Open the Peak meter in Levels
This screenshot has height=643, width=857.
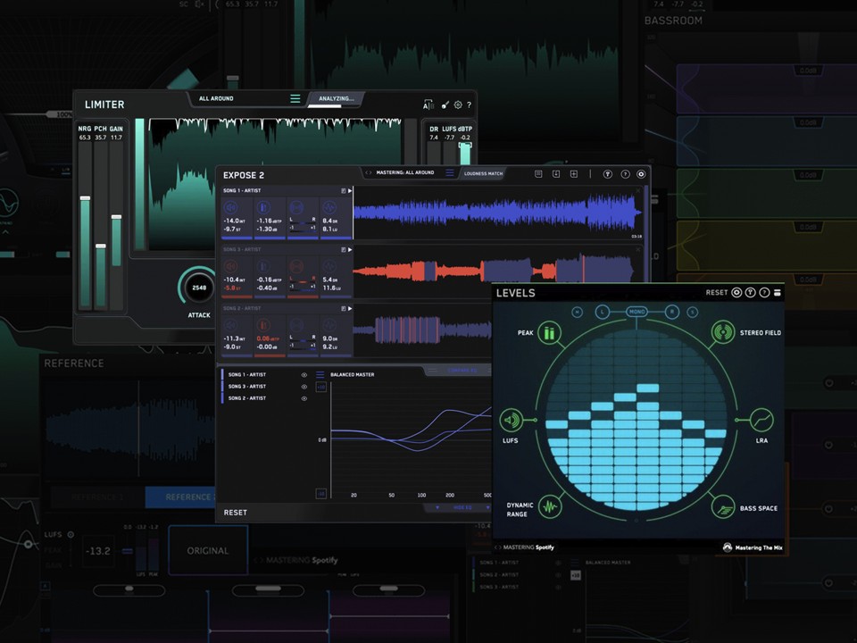pos(549,332)
